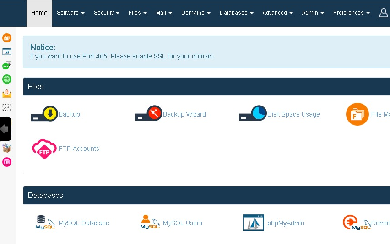Go to the Home tab
Image resolution: width=390 pixels, height=244 pixels.
(x=39, y=13)
